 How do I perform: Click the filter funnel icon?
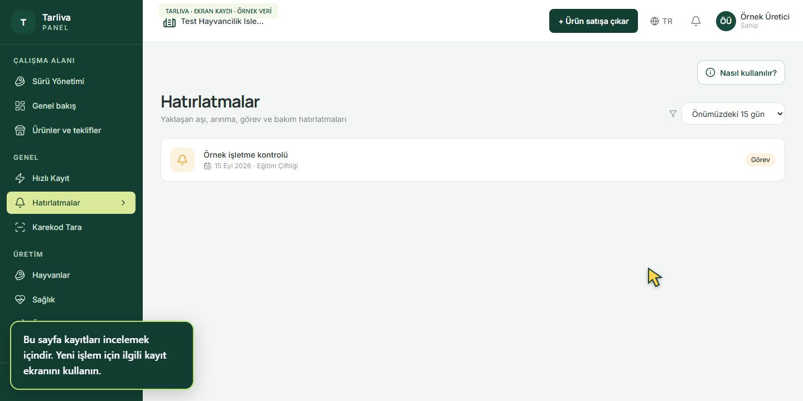673,114
